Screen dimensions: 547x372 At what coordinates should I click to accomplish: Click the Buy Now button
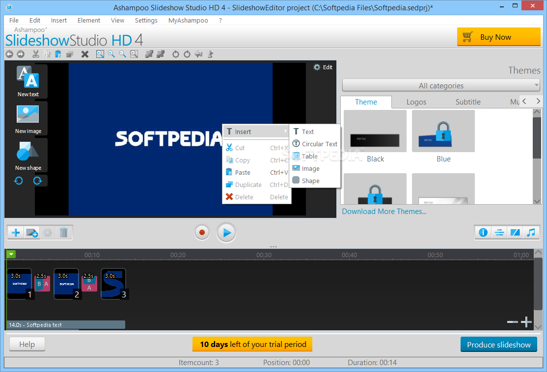(x=498, y=37)
